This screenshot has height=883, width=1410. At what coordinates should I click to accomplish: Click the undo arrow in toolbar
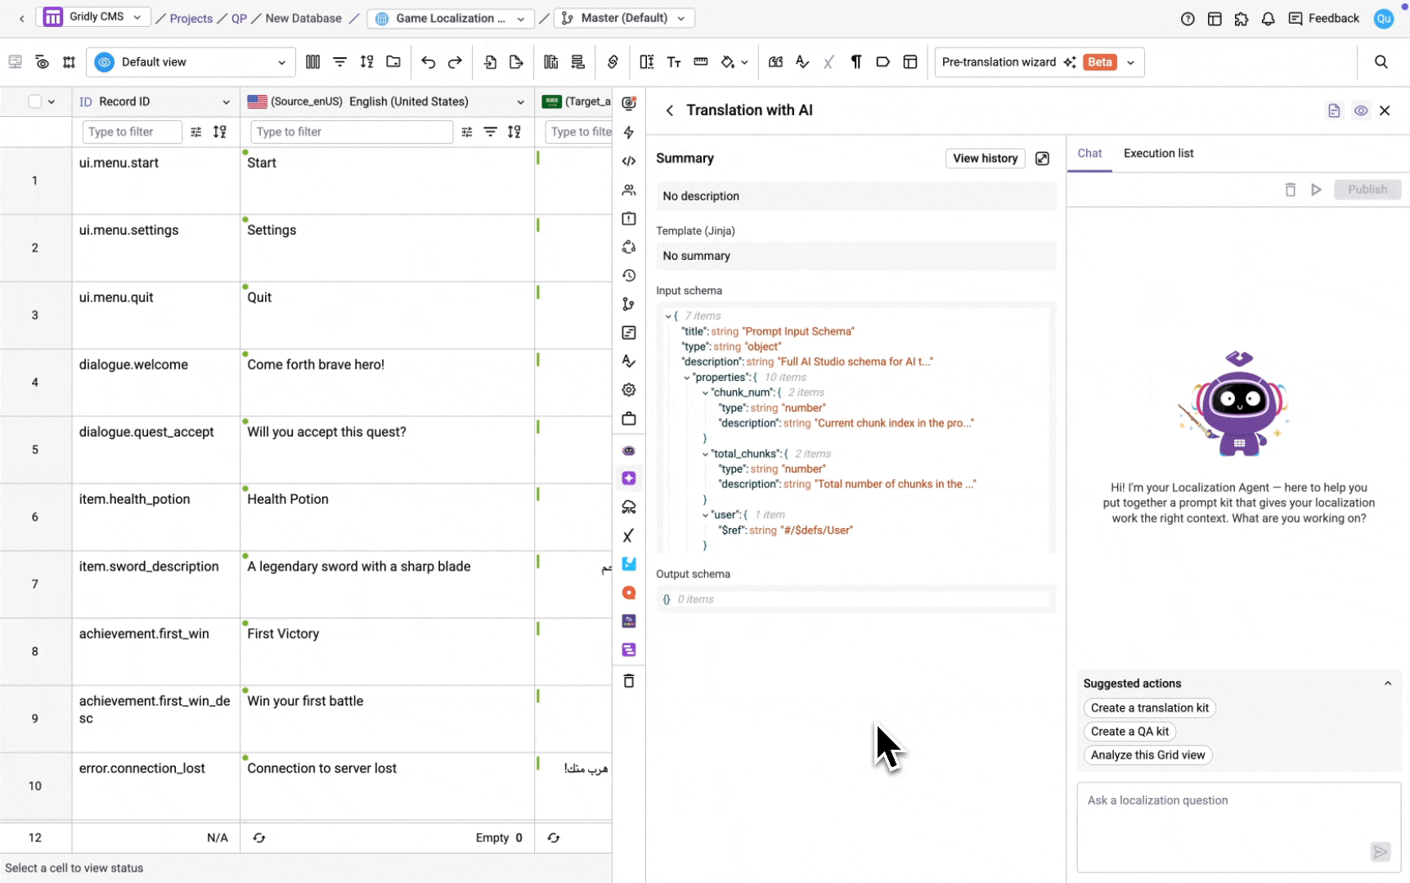click(428, 62)
